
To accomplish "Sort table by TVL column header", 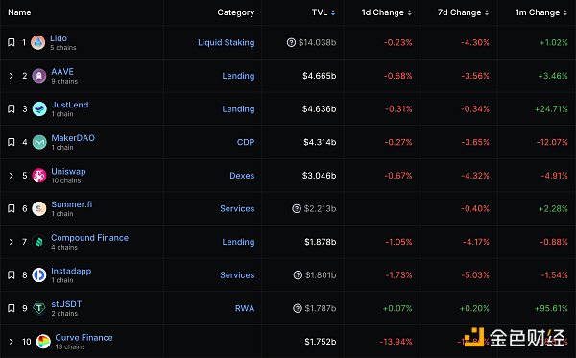I will (324, 12).
